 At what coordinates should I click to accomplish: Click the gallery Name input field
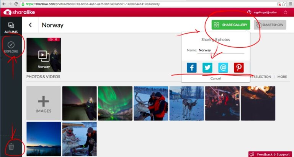pyautogui.click(x=221, y=50)
